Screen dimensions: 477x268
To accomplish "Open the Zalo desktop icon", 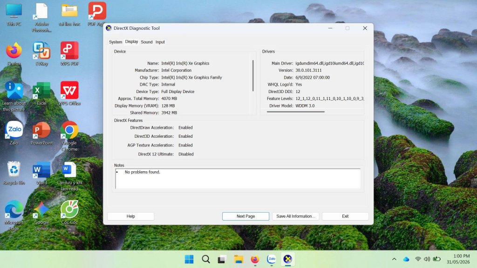I will pyautogui.click(x=14, y=133).
